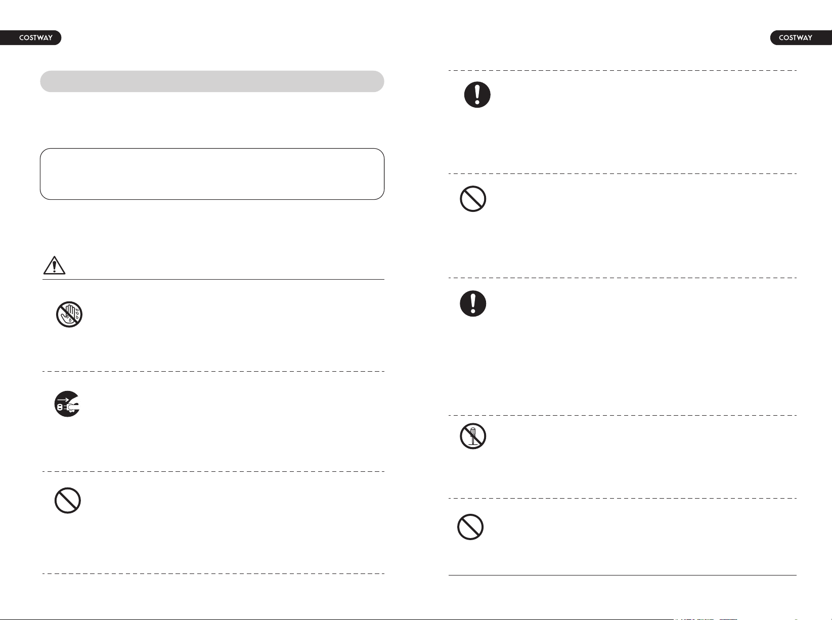Click dashed divider between wet-hands and unplug icons
The width and height of the screenshot is (832, 620).
pyautogui.click(x=213, y=371)
